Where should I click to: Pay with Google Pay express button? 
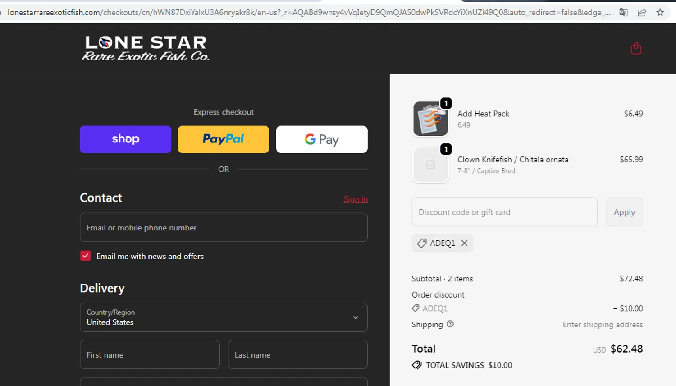(322, 139)
